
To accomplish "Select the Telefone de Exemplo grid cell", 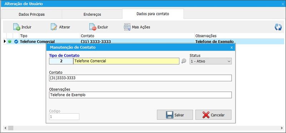I will pos(239,41).
